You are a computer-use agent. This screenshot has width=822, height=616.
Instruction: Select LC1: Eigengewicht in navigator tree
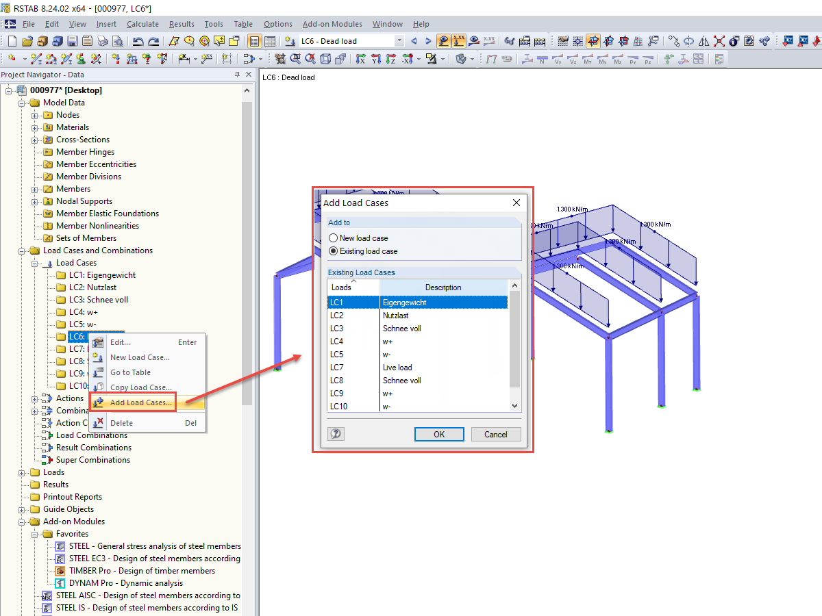click(102, 275)
